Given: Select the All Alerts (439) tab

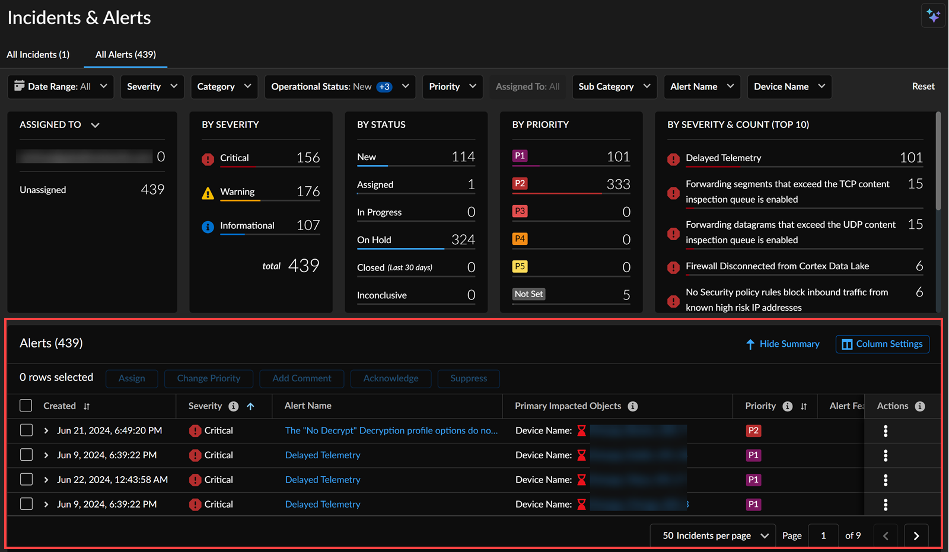Looking at the screenshot, I should [x=126, y=55].
